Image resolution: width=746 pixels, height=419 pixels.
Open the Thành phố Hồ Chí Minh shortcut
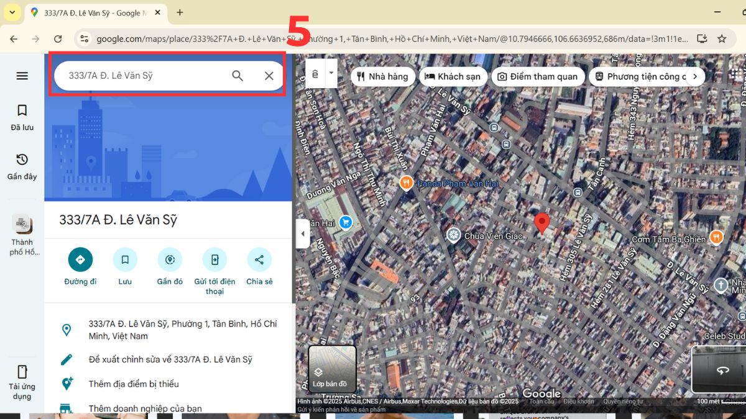[22, 236]
